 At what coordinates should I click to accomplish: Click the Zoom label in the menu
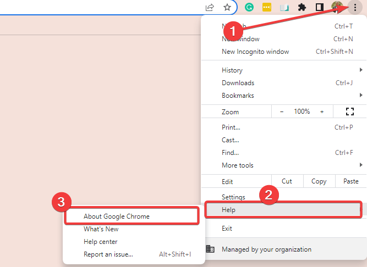point(231,112)
